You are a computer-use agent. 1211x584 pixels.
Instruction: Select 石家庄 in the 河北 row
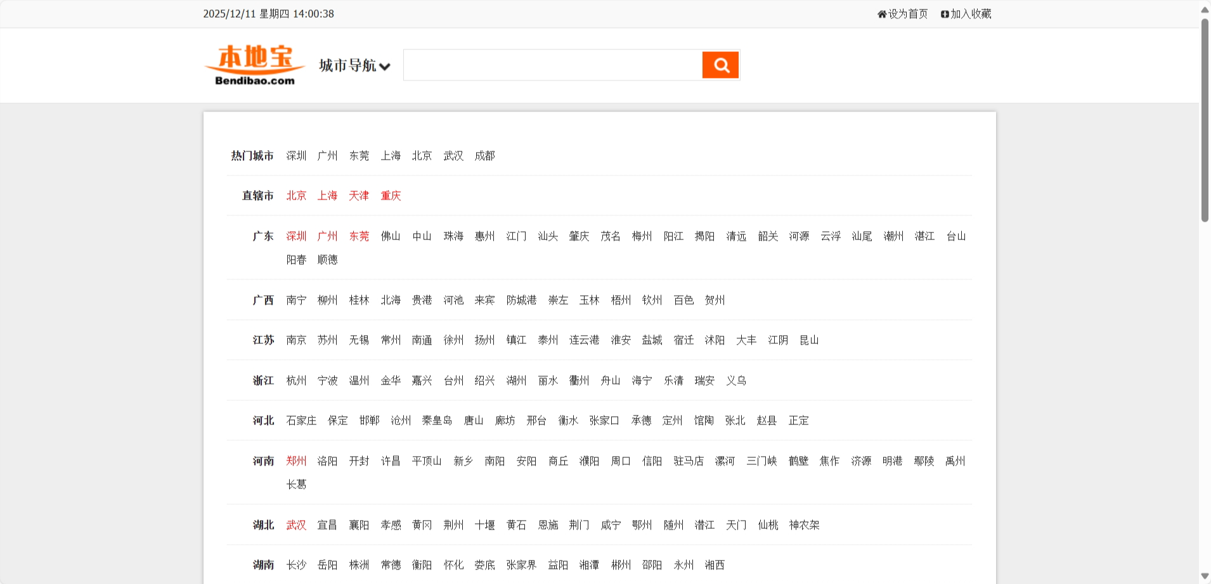point(301,421)
